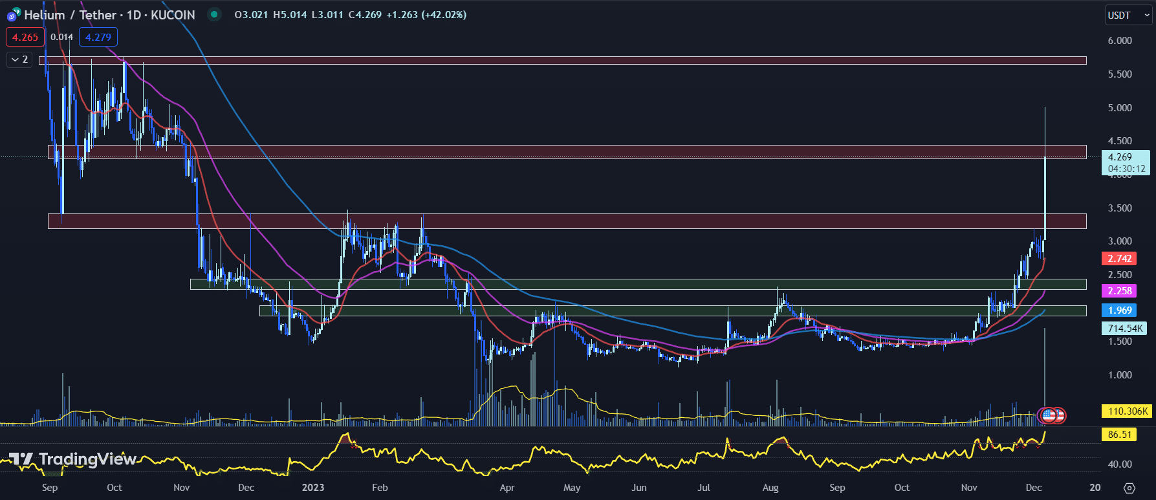Click the Helium coin logo icon

14,14
